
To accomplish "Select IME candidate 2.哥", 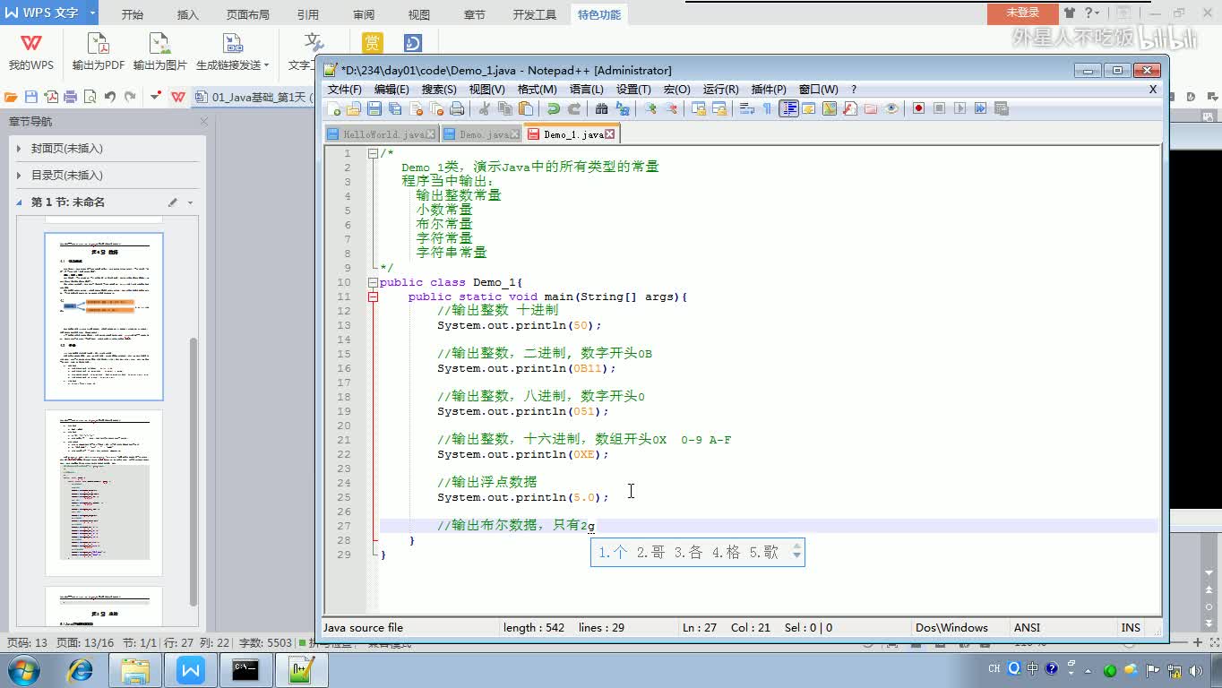I will point(650,553).
